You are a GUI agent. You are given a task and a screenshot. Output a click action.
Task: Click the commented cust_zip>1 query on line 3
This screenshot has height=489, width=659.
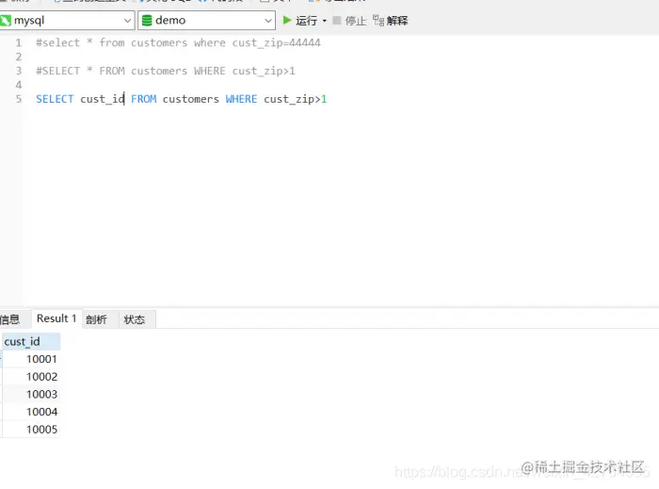point(166,71)
